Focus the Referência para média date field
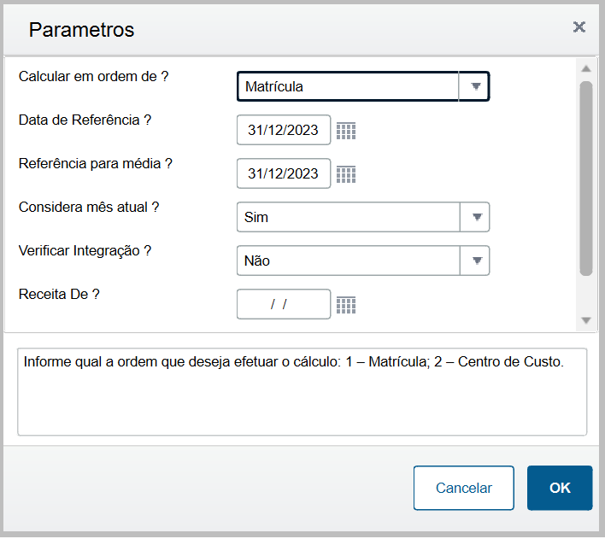Viewport: 605px width, 539px height. tap(284, 173)
